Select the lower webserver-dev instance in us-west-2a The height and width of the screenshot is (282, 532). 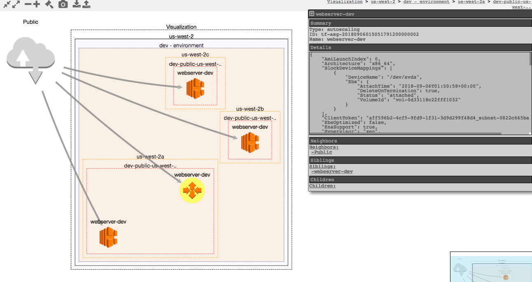pos(108,238)
